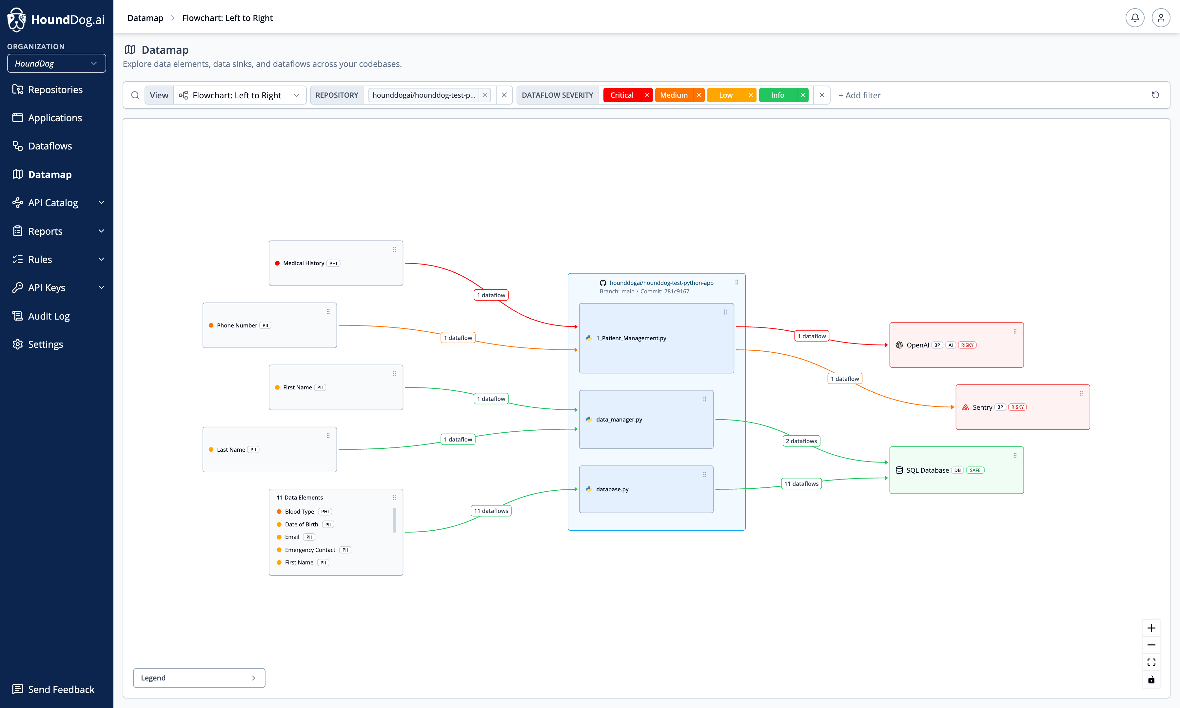The image size is (1180, 708).
Task: Click the database.py drag handle
Action: [704, 474]
